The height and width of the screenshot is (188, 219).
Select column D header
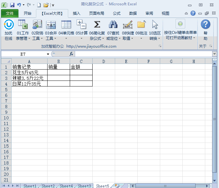pyautogui.click(x=104, y=61)
